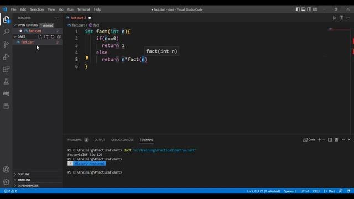354x199 pixels.
Task: Click the return 1 code on line 3
Action: pos(113,45)
